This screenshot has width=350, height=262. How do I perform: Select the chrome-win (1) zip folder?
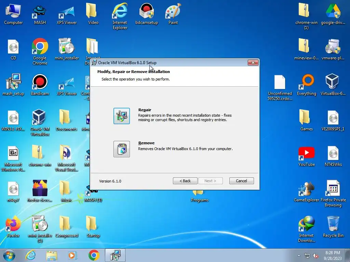point(306,16)
